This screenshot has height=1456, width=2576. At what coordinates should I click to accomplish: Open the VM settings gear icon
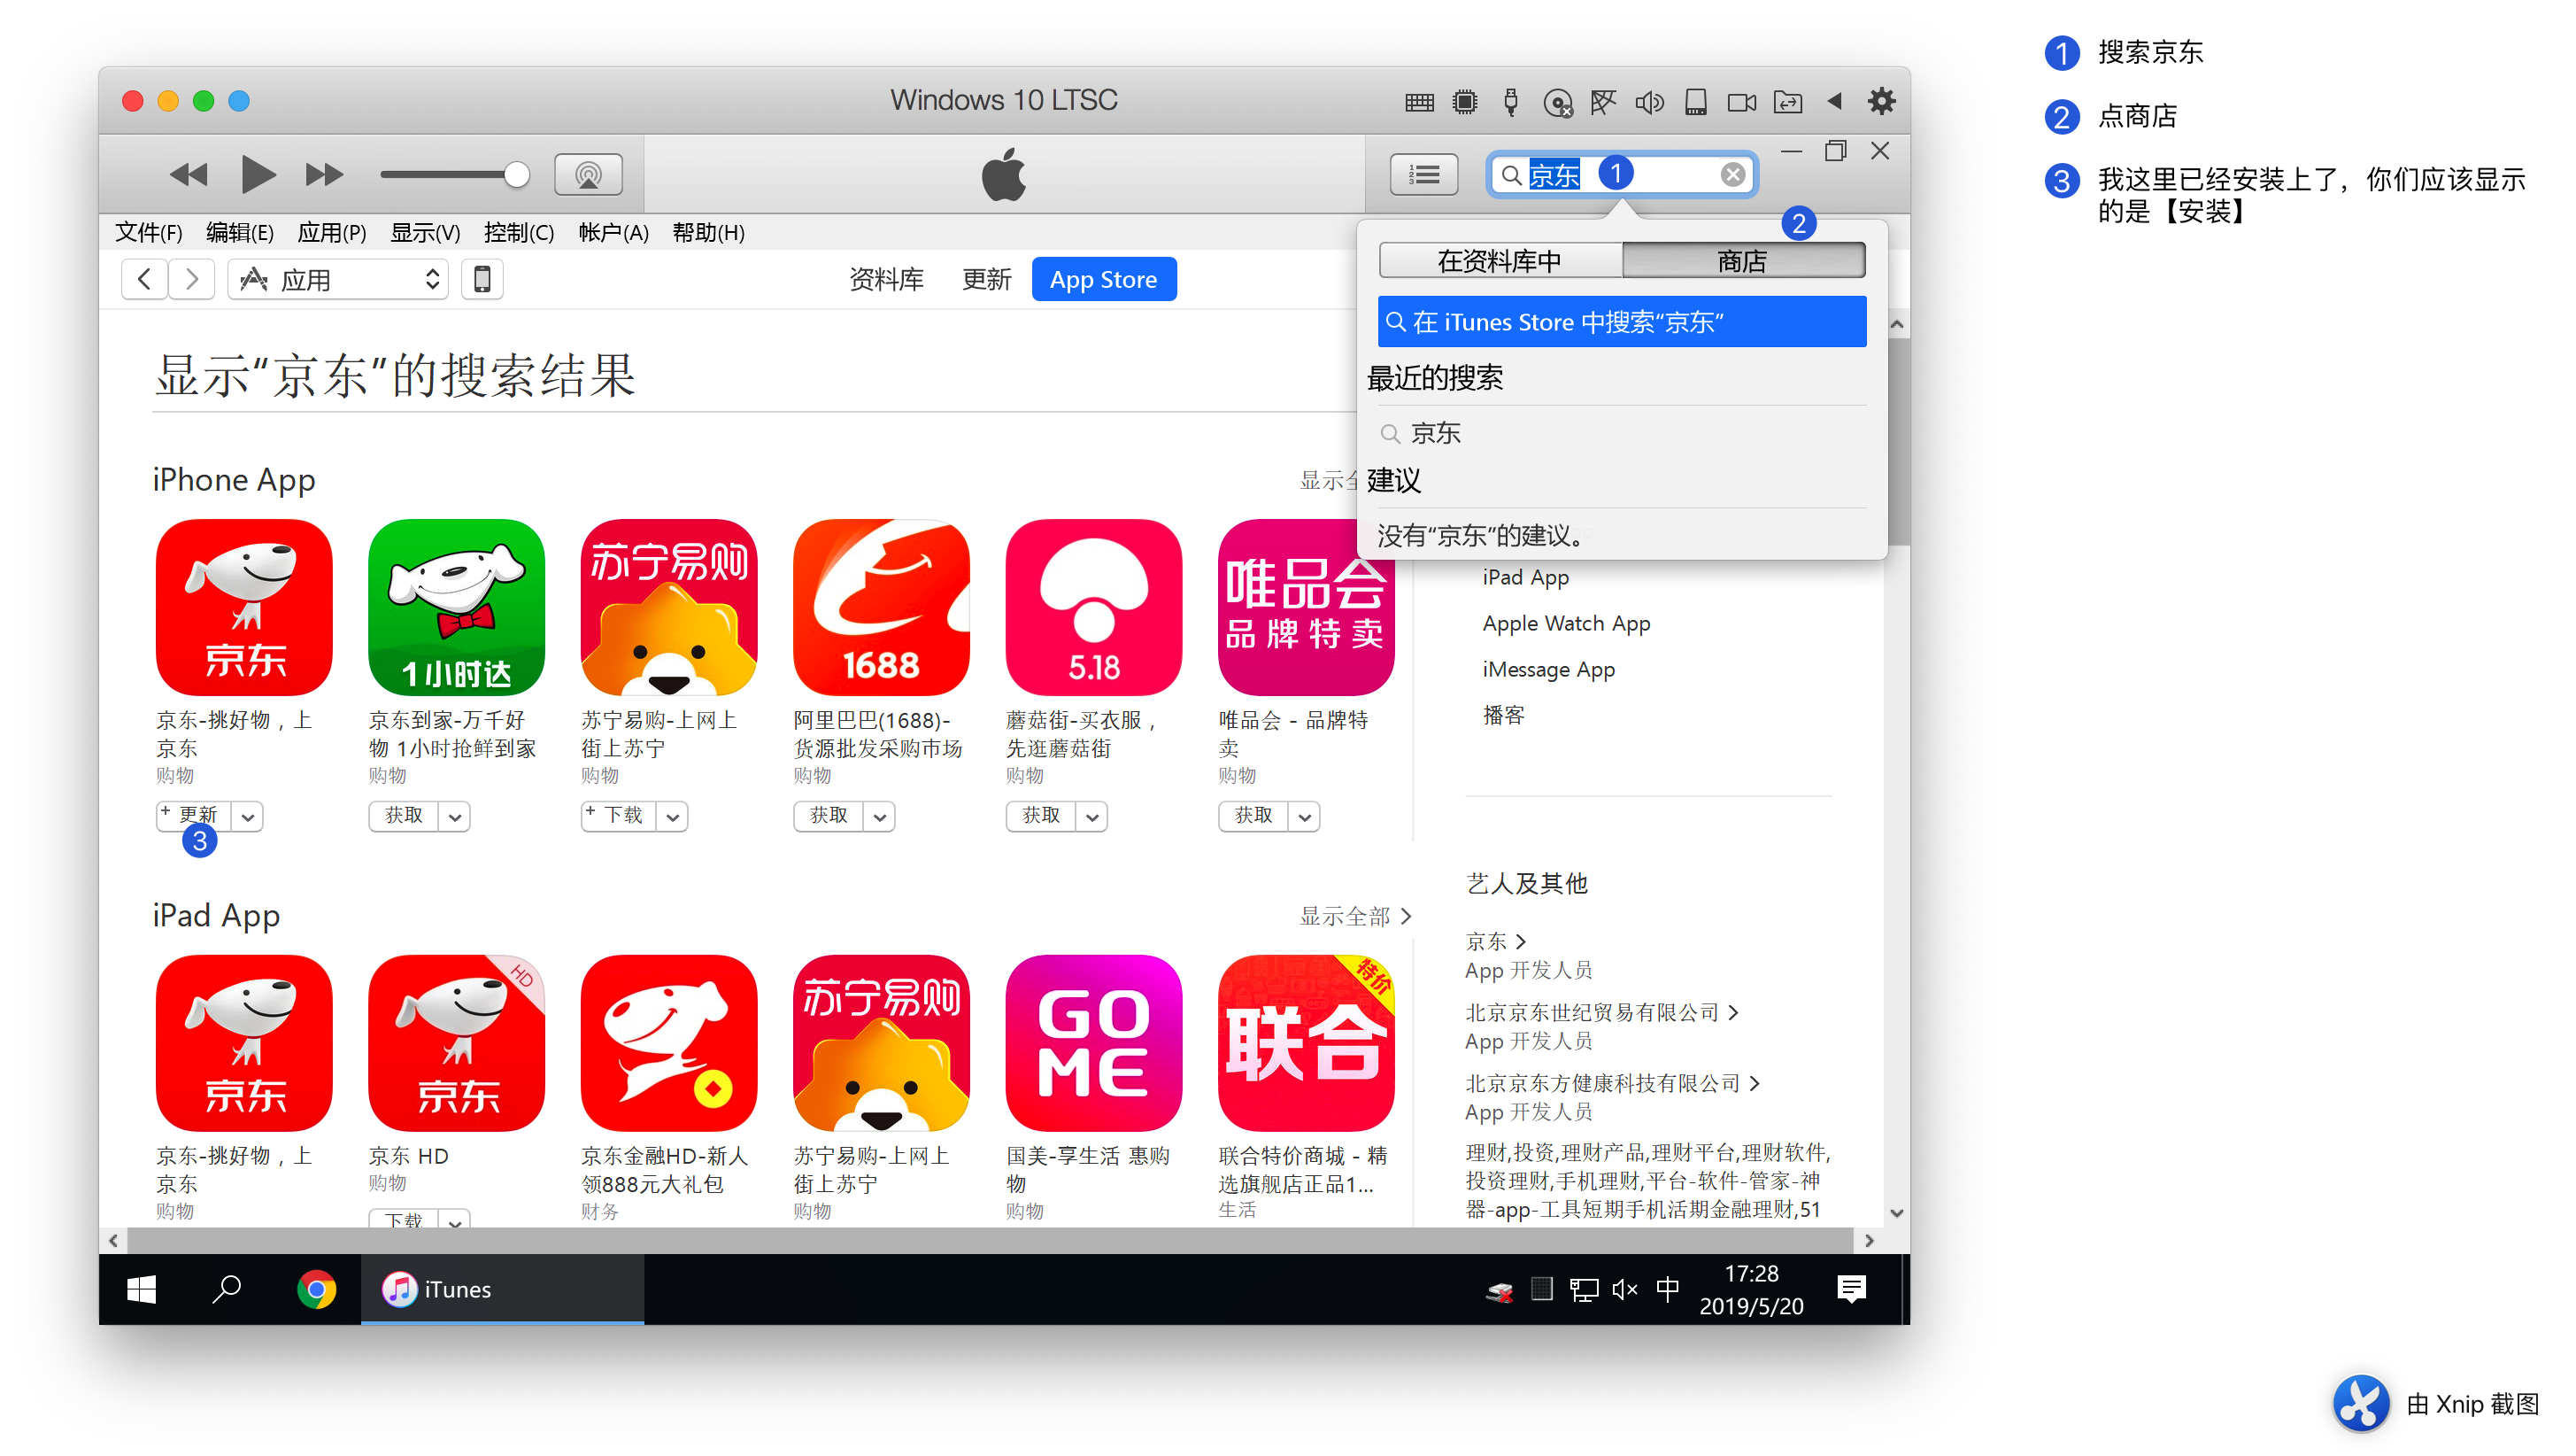[1881, 101]
